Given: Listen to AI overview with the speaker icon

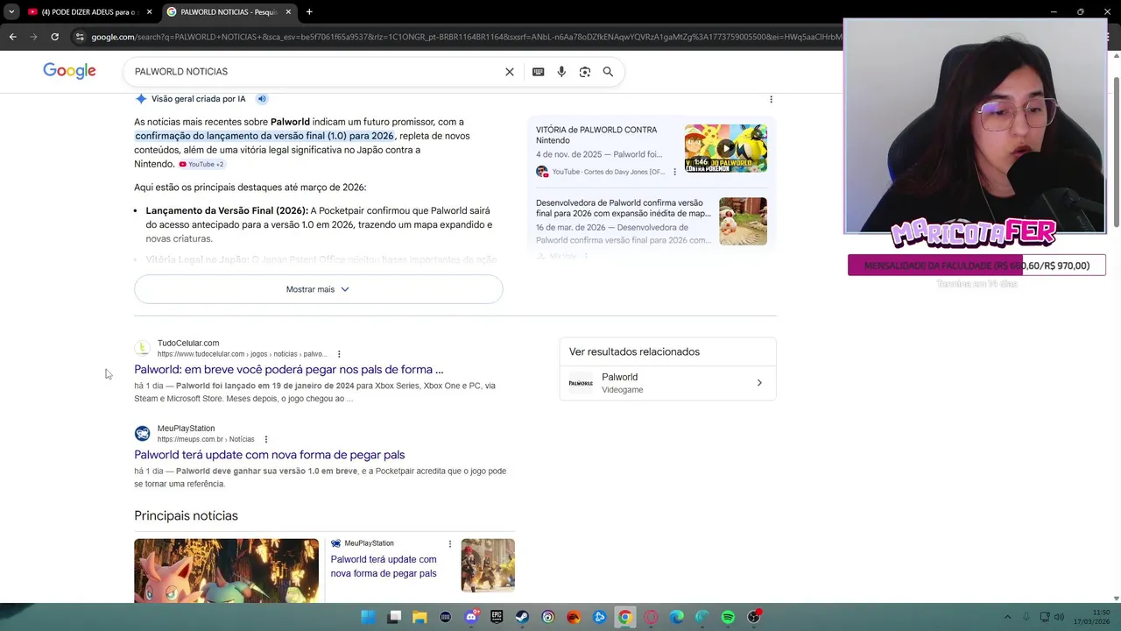Looking at the screenshot, I should (261, 99).
